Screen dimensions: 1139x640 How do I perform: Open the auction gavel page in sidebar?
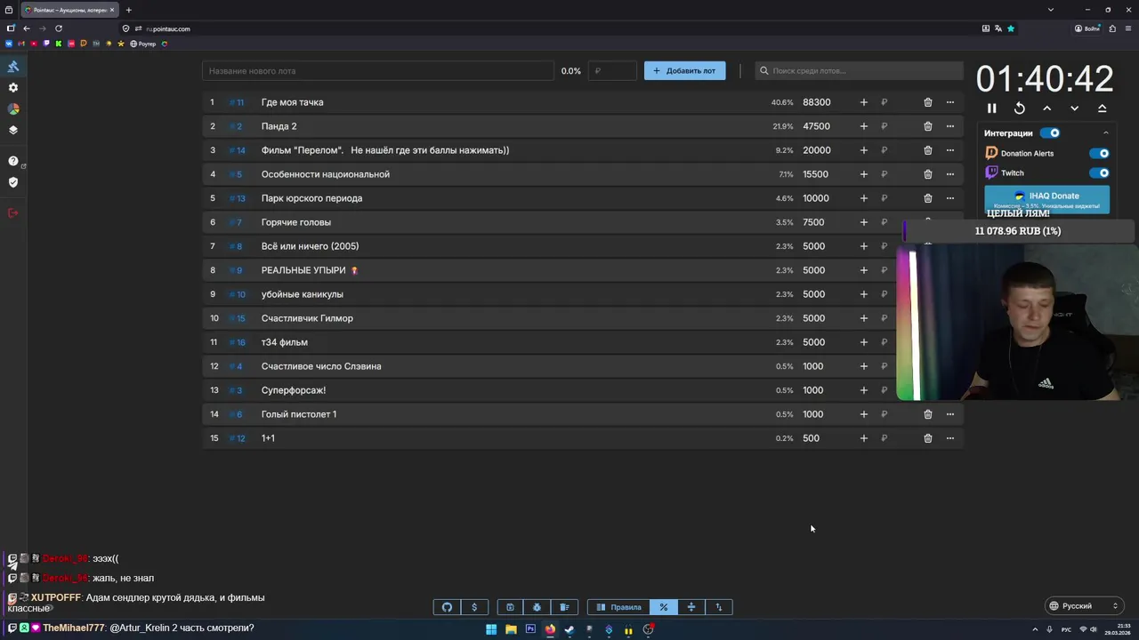[x=13, y=67]
